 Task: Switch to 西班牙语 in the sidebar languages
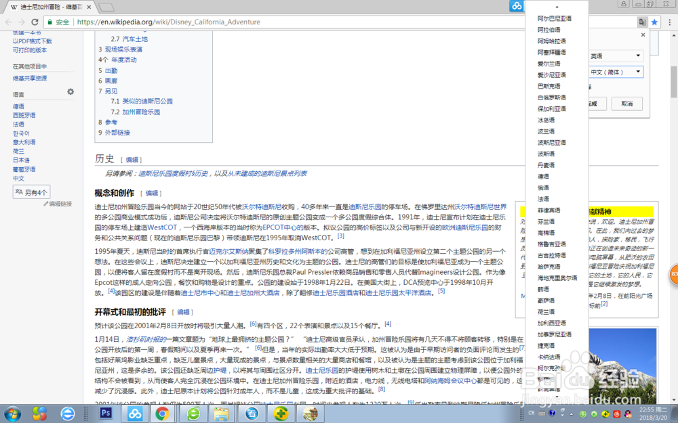pyautogui.click(x=24, y=115)
